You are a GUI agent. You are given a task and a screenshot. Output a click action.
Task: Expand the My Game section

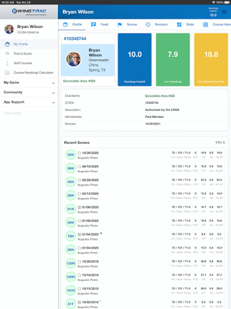(29, 83)
